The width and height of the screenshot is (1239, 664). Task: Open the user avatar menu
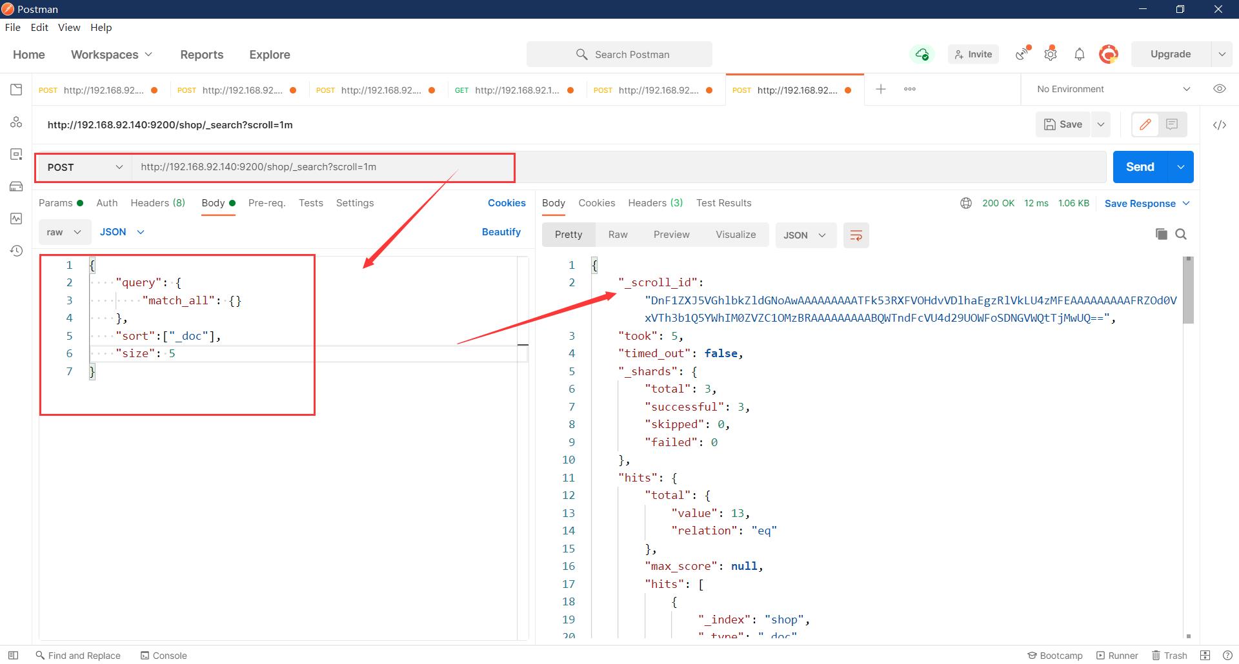pos(1109,54)
